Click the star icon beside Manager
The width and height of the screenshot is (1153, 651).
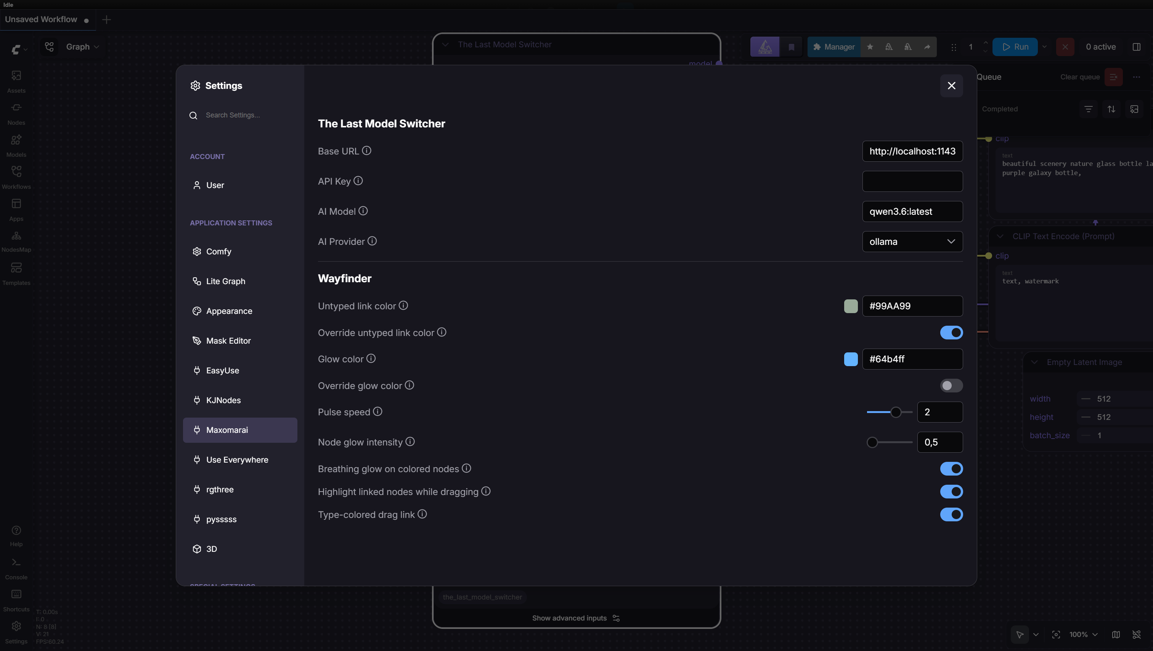click(870, 47)
